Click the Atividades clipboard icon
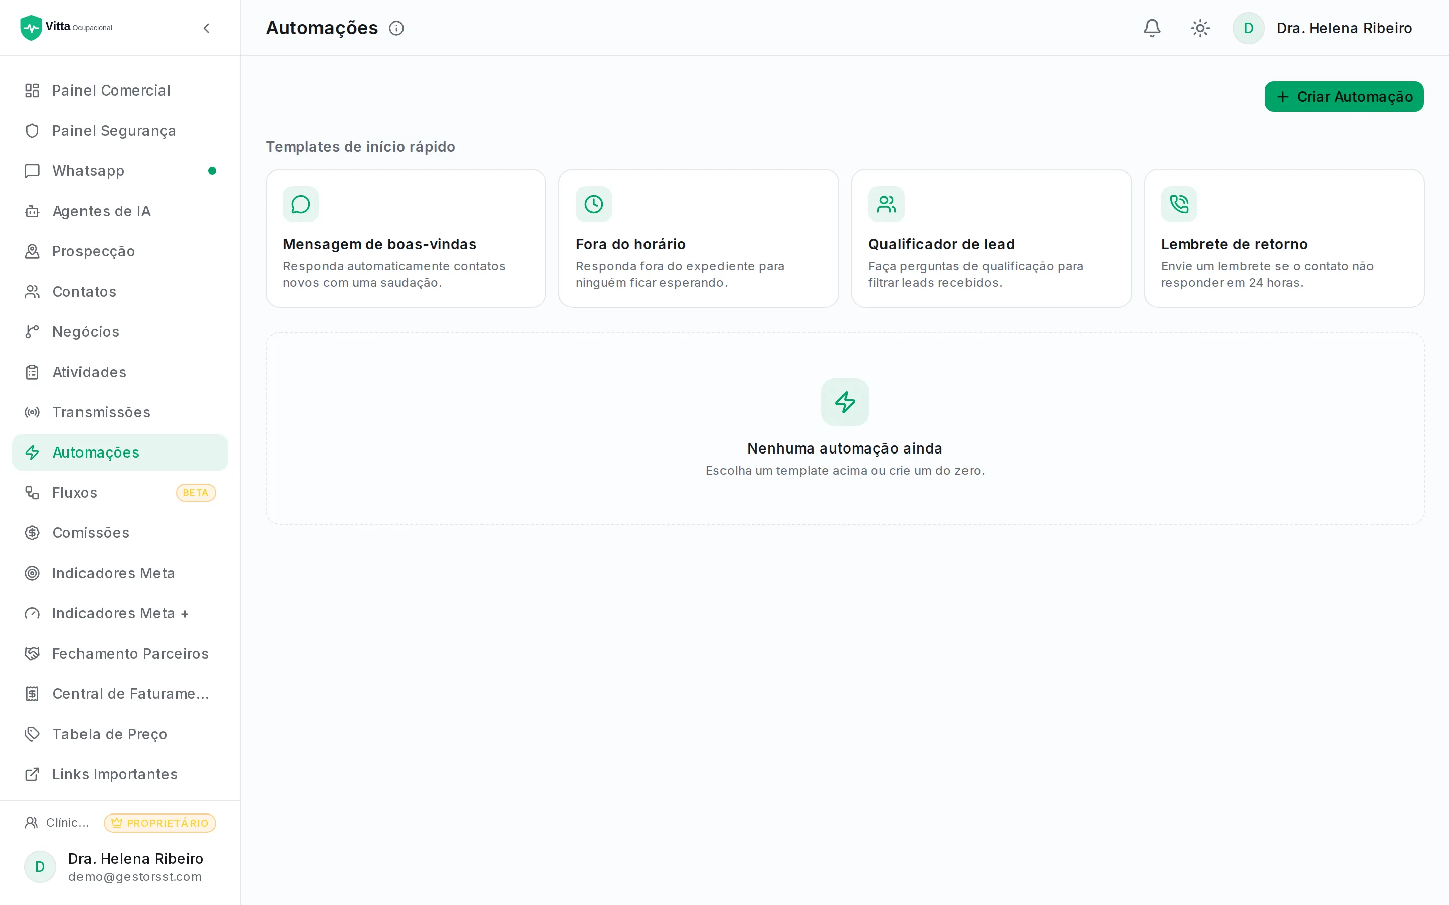The image size is (1449, 905). [32, 372]
